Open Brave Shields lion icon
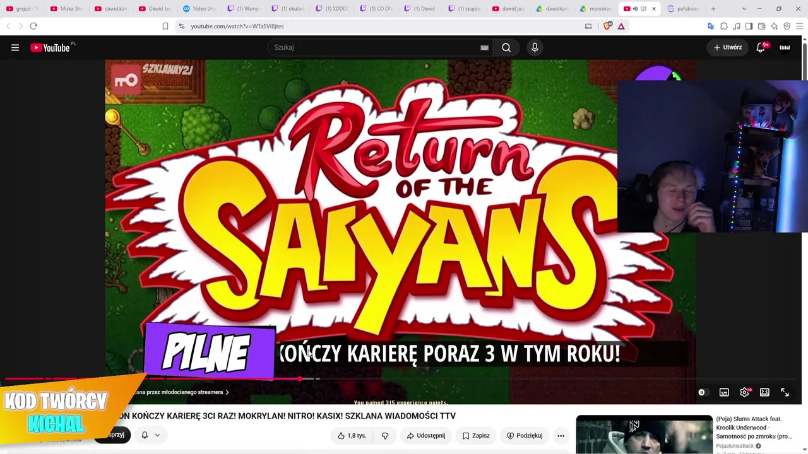808x454 pixels. [x=607, y=26]
